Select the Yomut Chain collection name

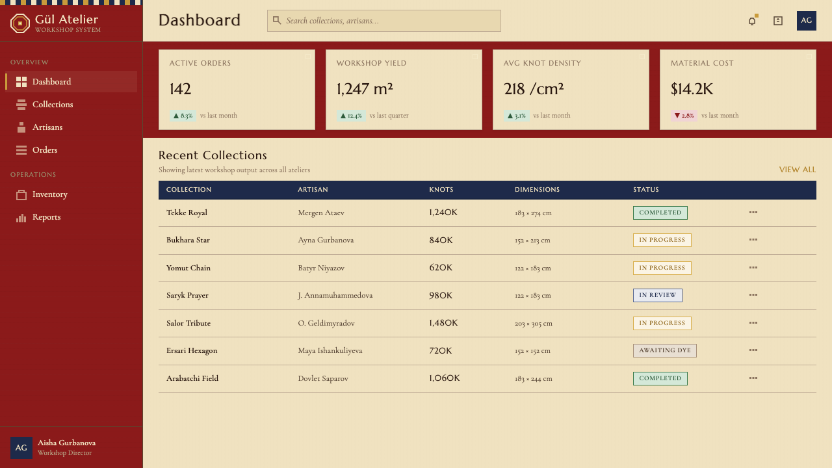point(188,268)
